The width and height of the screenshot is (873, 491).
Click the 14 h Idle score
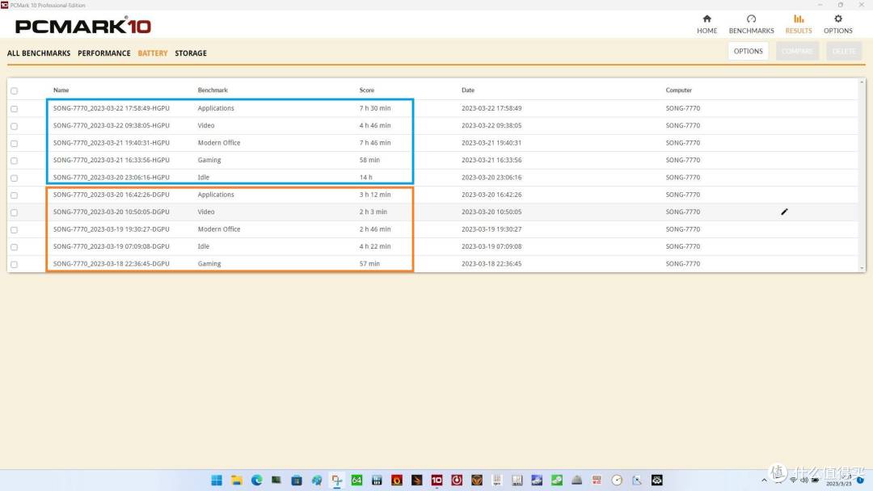point(366,178)
